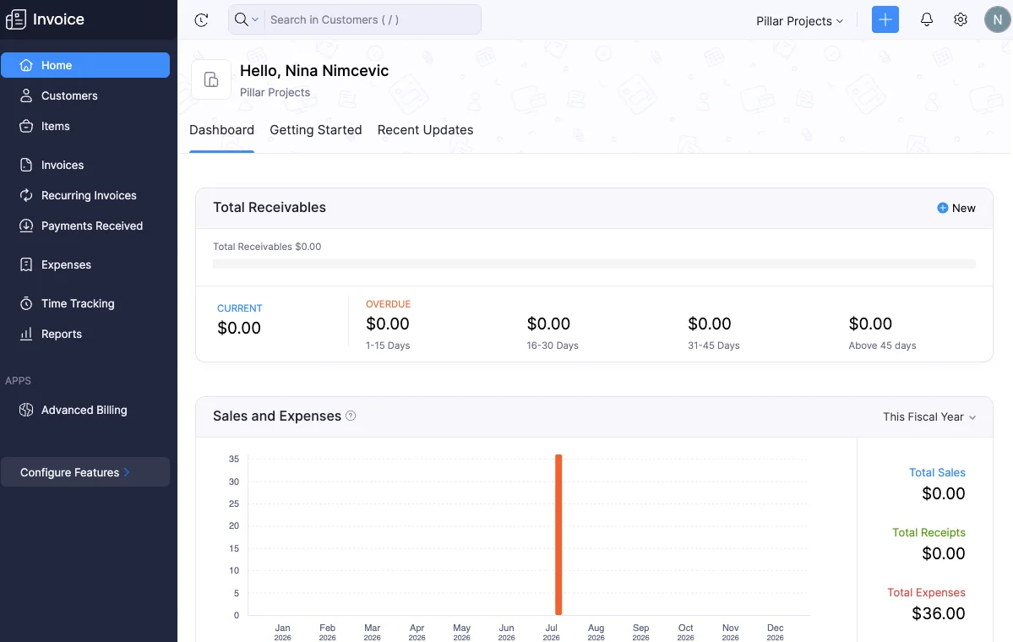Expand the search scope dropdown arrow
This screenshot has height=642, width=1013.
coord(255,19)
